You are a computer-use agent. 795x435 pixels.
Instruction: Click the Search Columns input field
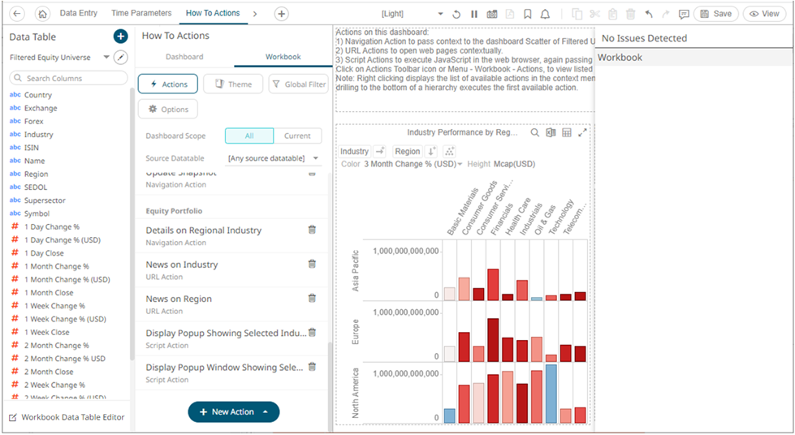click(x=69, y=78)
